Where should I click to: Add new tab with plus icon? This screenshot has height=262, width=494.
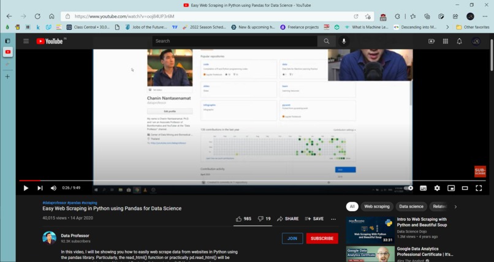(7, 77)
